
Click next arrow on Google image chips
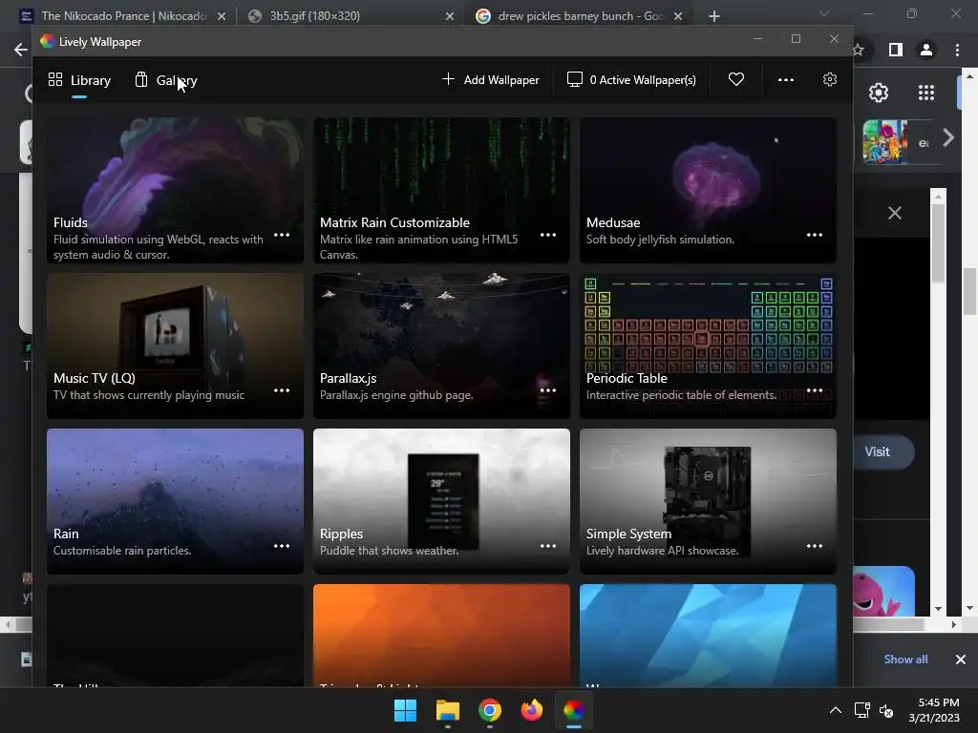click(948, 137)
